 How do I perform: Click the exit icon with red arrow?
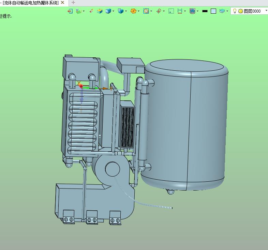(70, 11)
